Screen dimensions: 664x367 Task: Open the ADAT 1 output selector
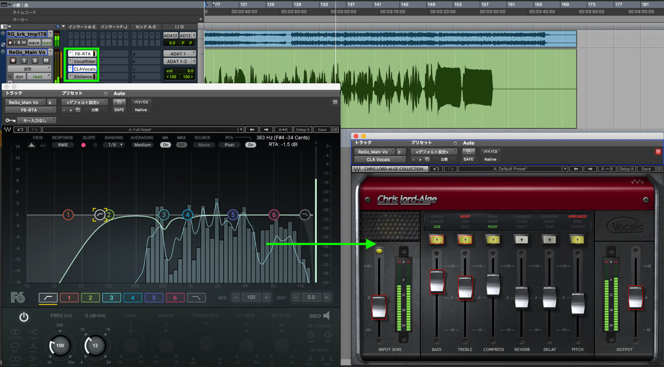point(179,53)
